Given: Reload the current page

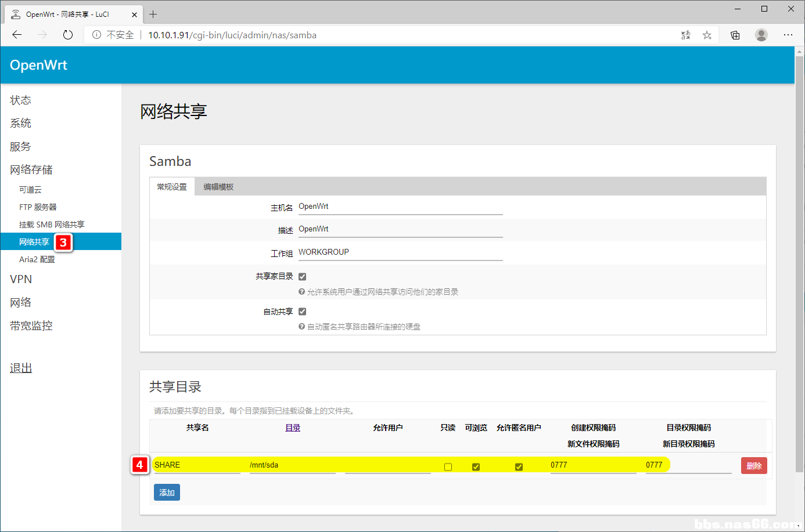Looking at the screenshot, I should click(68, 35).
